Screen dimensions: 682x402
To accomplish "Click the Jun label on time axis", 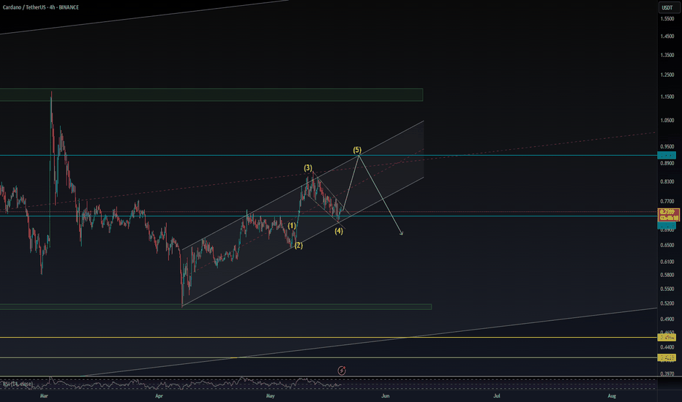I will tap(385, 396).
